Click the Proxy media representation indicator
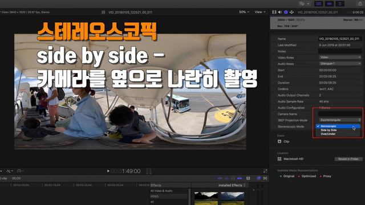Screen dimensions: 365x205 pyautogui.click(x=326, y=176)
